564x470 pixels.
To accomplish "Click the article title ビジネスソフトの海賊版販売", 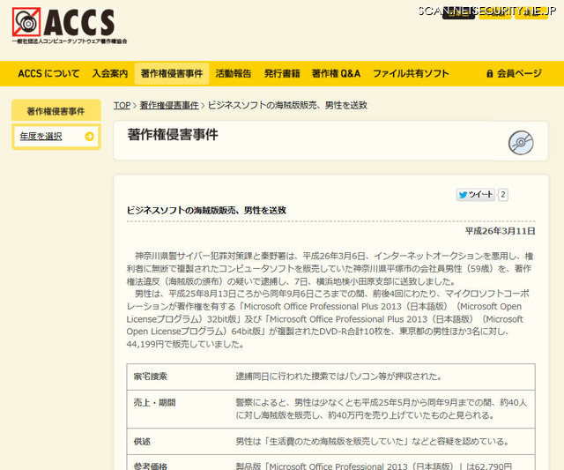I will click(x=206, y=210).
